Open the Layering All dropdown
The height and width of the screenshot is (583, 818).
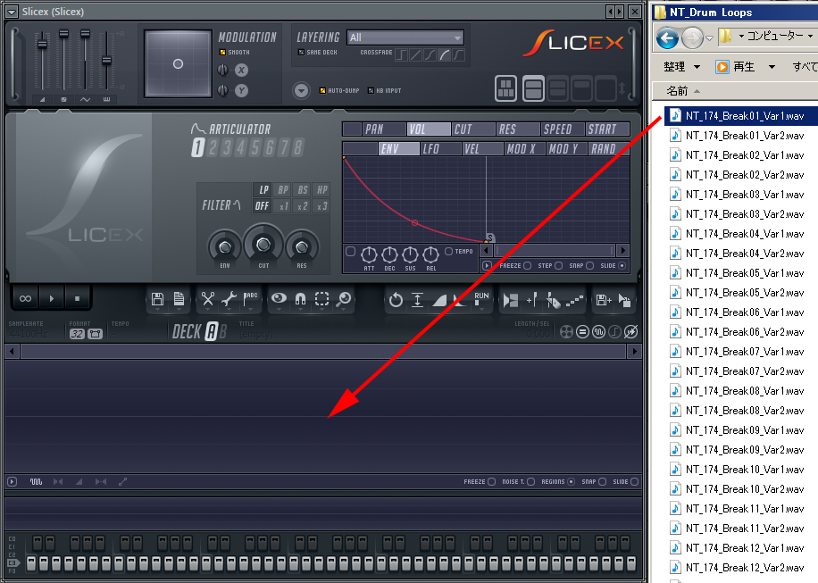coord(405,37)
